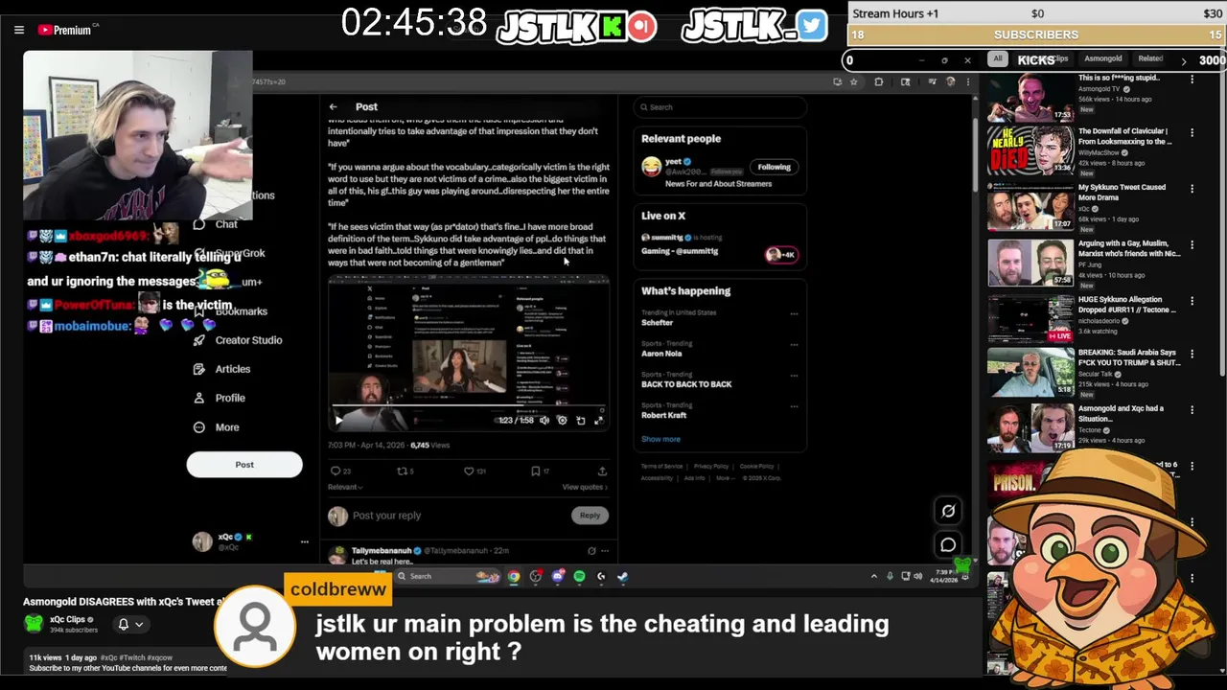The height and width of the screenshot is (690, 1227).
Task: Show next filter chips with chevron
Action: click(x=1184, y=60)
